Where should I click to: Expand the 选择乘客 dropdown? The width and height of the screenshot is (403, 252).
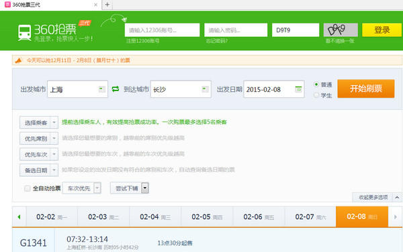[x=39, y=123]
